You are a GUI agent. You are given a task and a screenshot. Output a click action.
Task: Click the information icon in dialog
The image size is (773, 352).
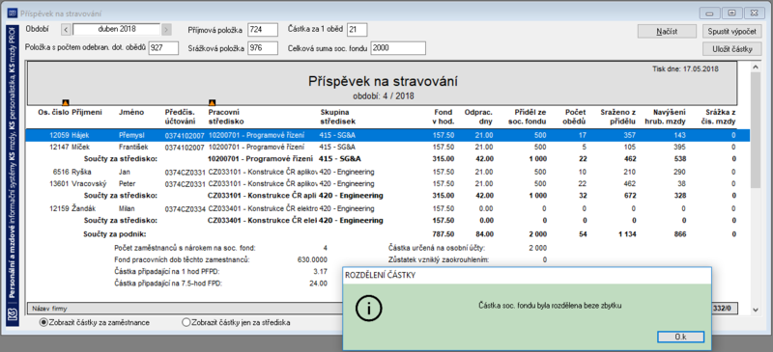click(x=369, y=309)
